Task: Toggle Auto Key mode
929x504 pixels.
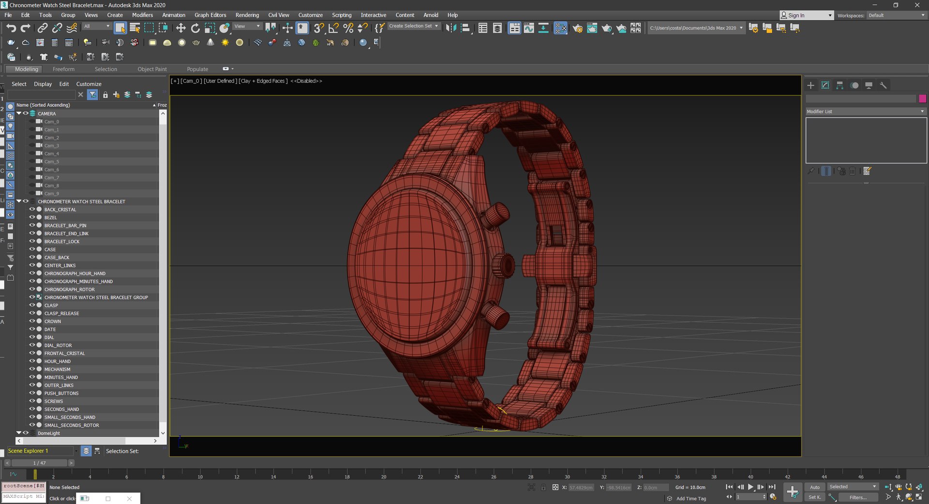Action: (x=815, y=487)
